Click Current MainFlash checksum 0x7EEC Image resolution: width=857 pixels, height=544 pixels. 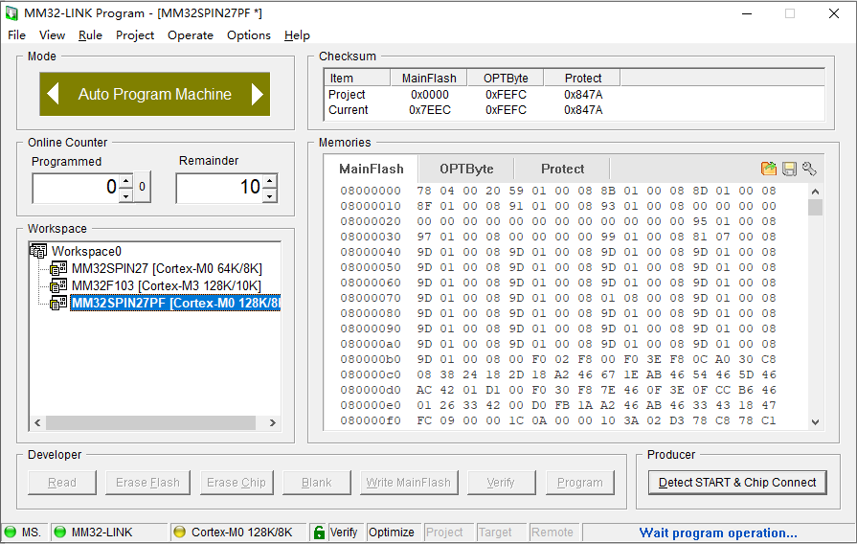(430, 110)
